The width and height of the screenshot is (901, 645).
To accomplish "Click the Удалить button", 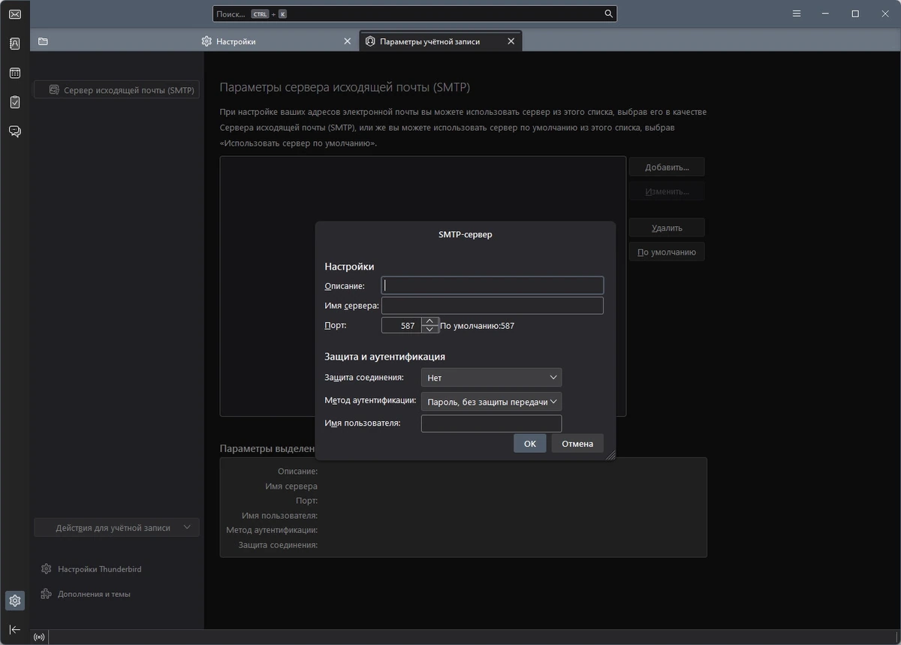I will coord(667,228).
